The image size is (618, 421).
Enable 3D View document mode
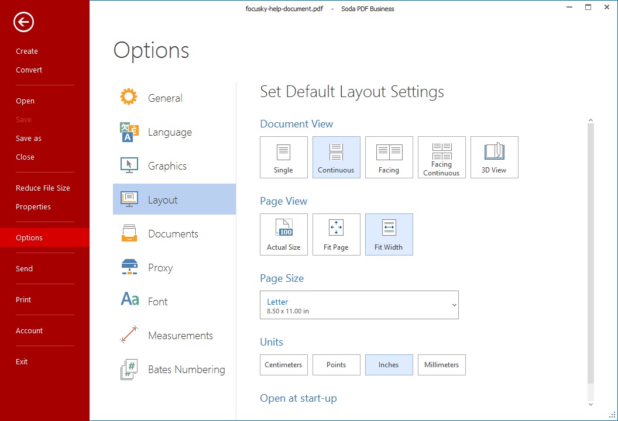[494, 157]
